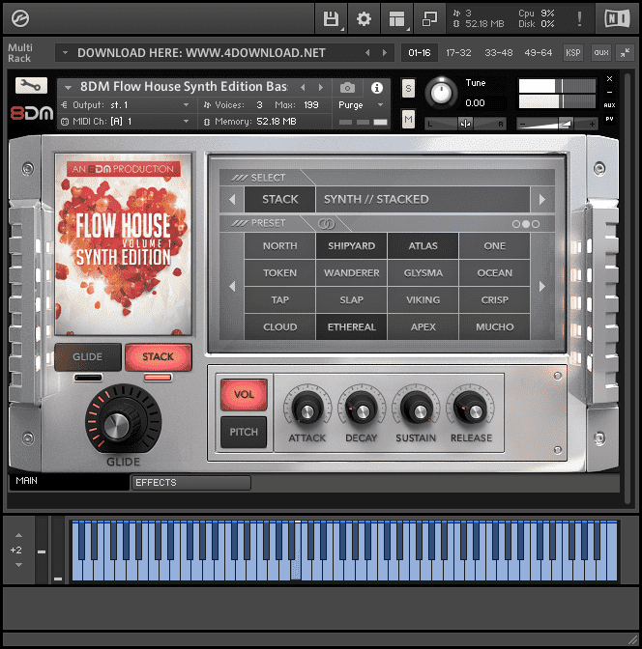Toggle Solo (S) button
The width and height of the screenshot is (642, 649).
[x=408, y=88]
